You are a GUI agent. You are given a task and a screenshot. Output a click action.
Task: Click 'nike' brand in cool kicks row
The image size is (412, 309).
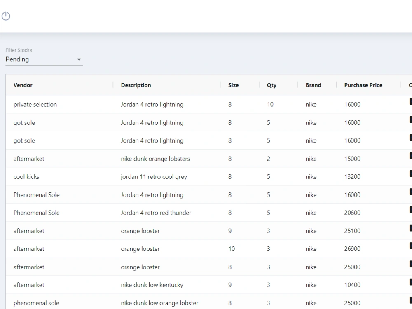click(311, 177)
